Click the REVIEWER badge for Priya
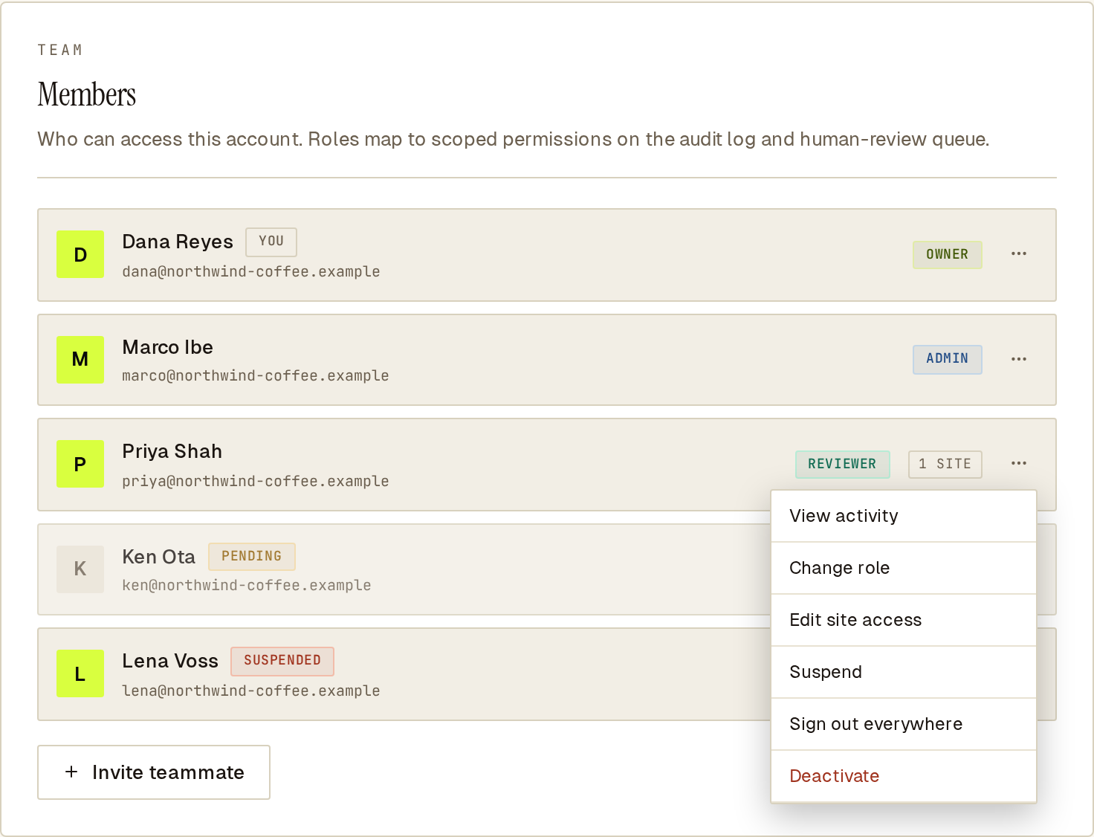The image size is (1094, 837). (842, 464)
